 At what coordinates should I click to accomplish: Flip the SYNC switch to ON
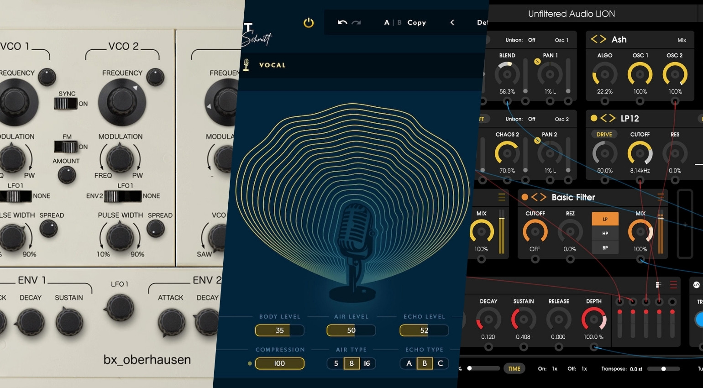(67, 104)
